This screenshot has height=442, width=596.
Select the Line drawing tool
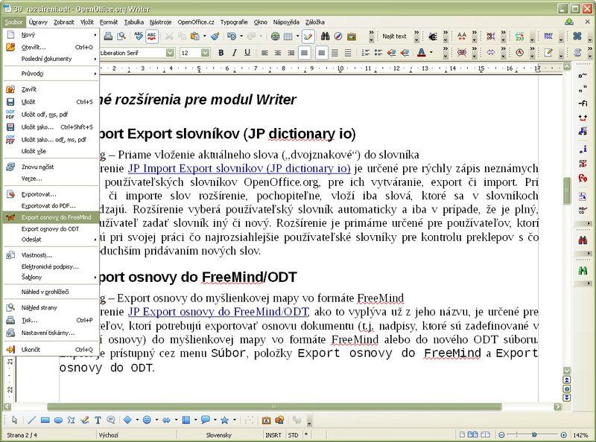tap(32, 420)
